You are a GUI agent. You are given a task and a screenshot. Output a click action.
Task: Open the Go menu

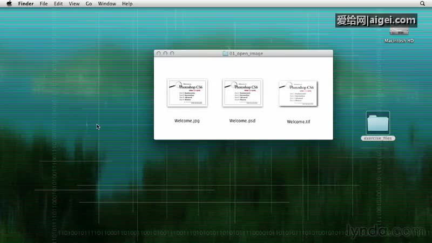tap(89, 4)
